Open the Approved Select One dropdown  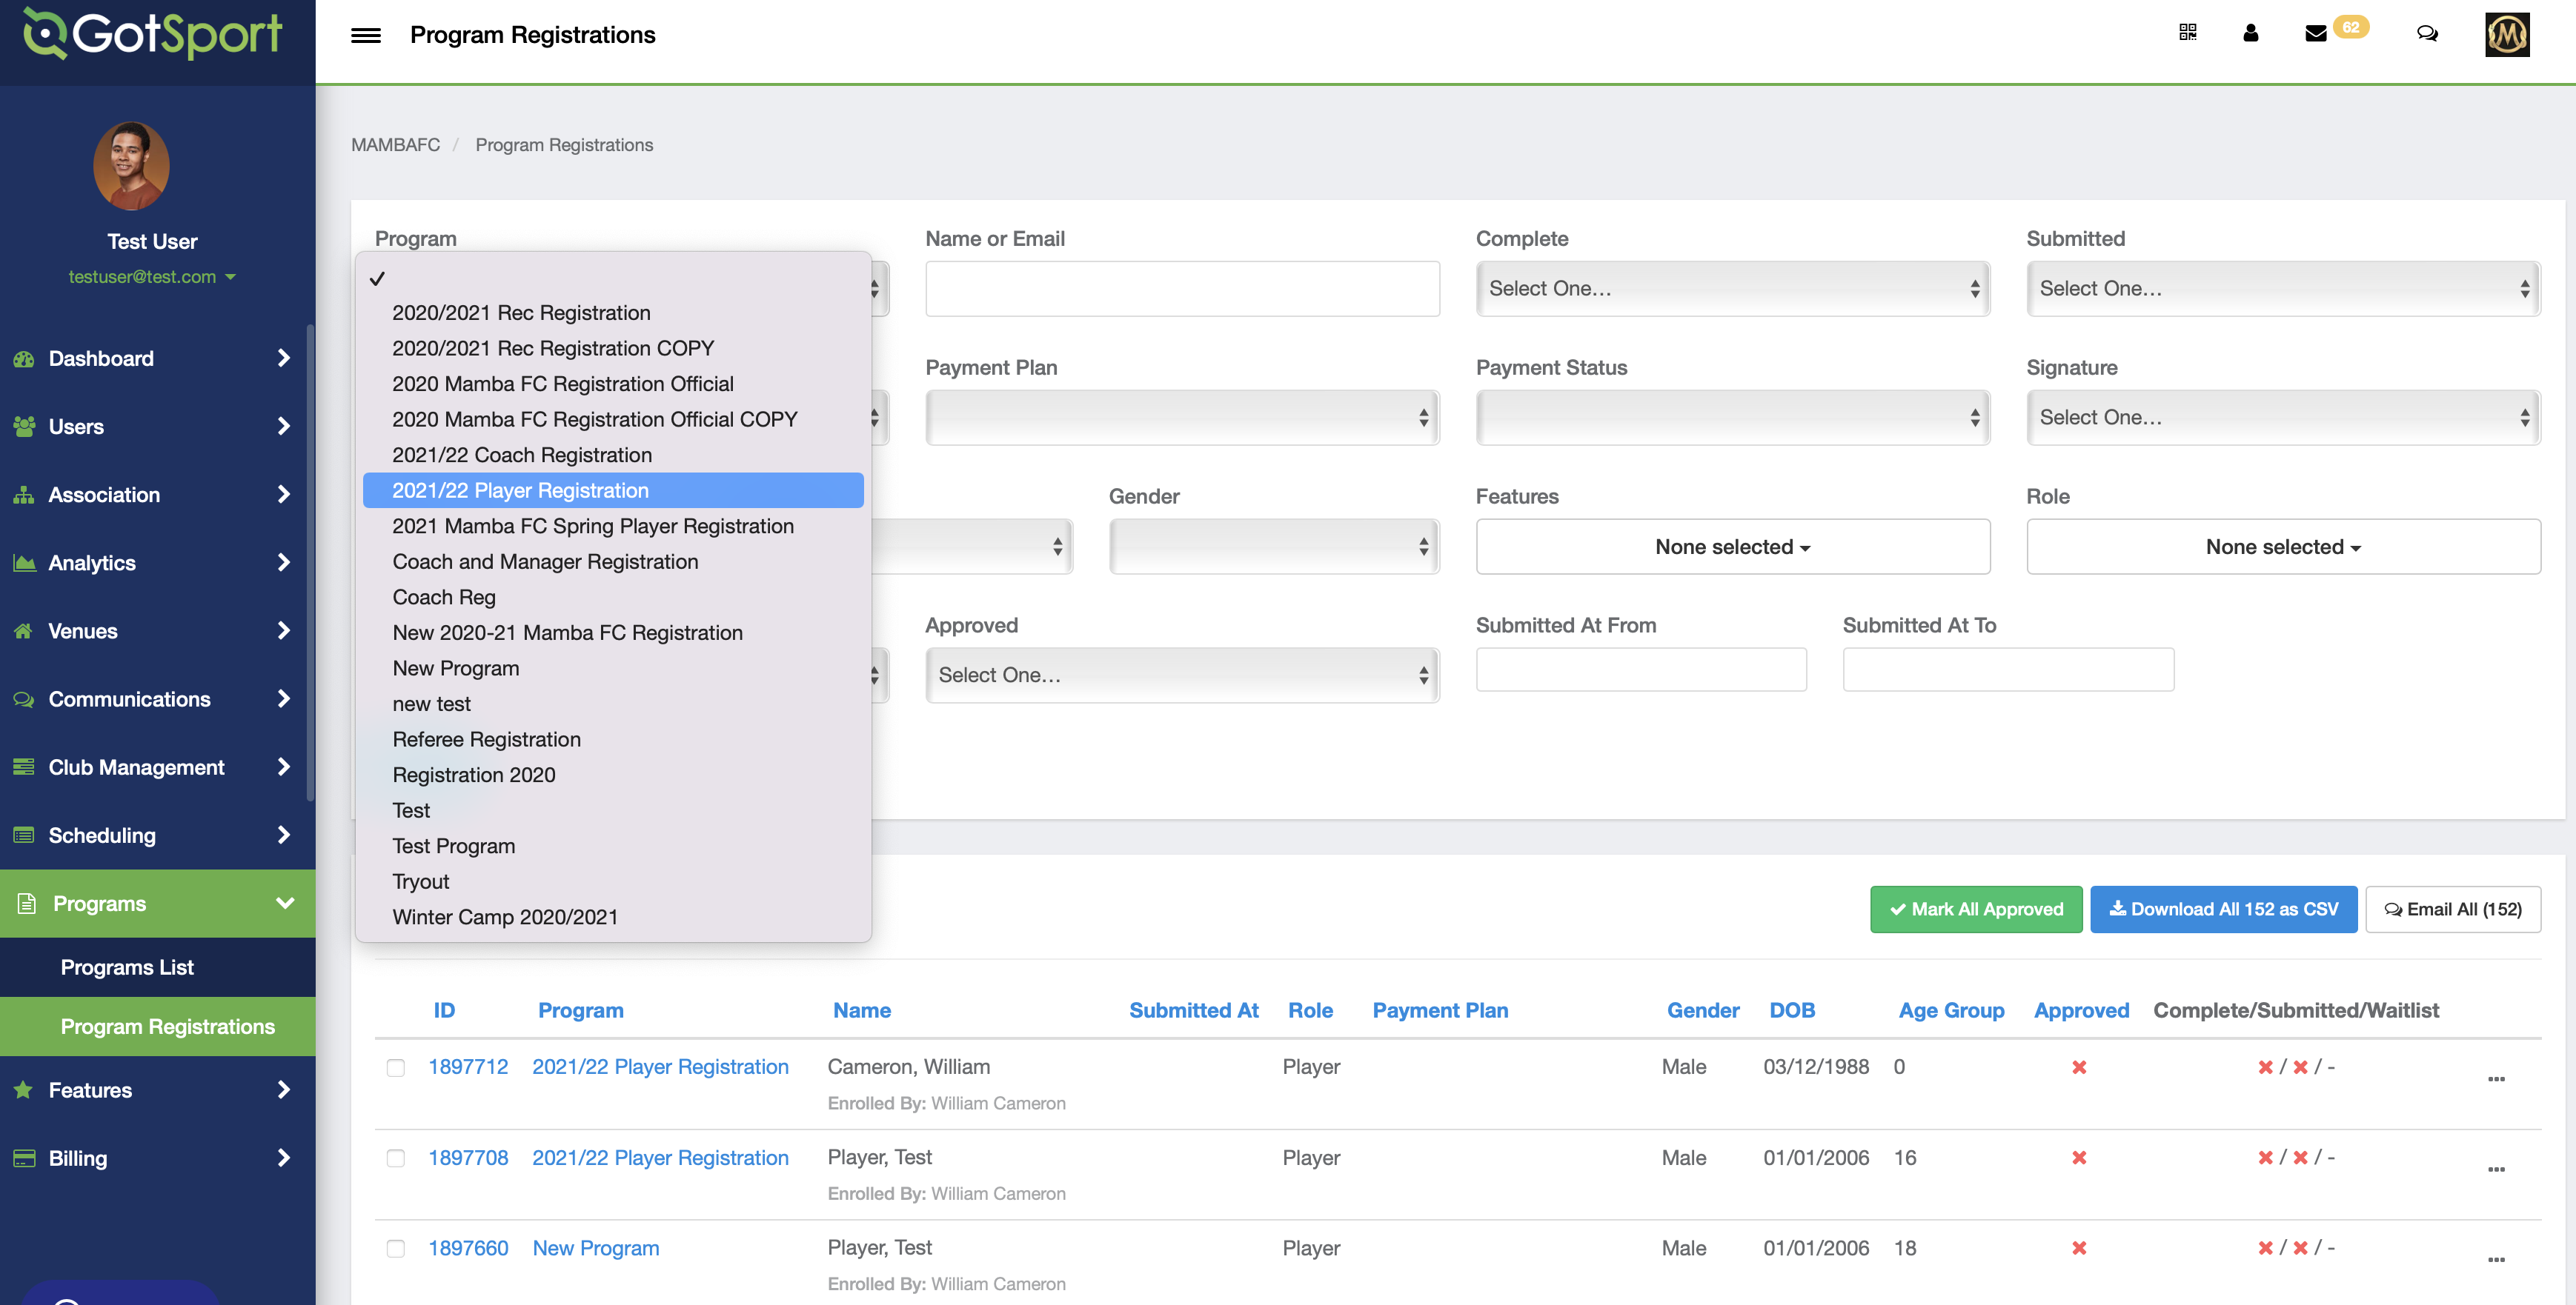[x=1182, y=675]
